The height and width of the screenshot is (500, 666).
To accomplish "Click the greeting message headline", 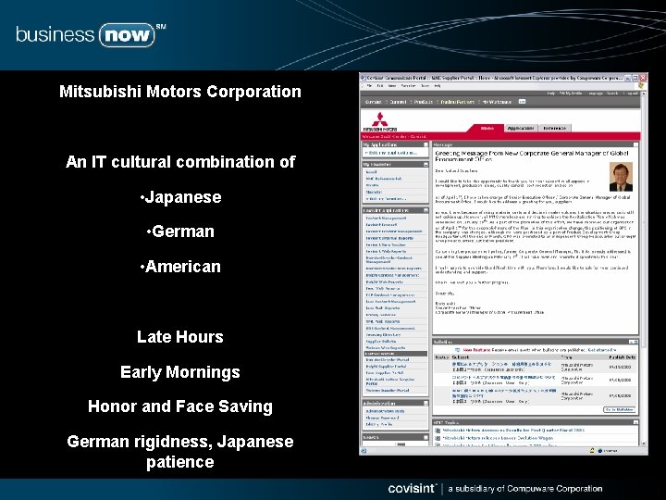I will [x=531, y=156].
